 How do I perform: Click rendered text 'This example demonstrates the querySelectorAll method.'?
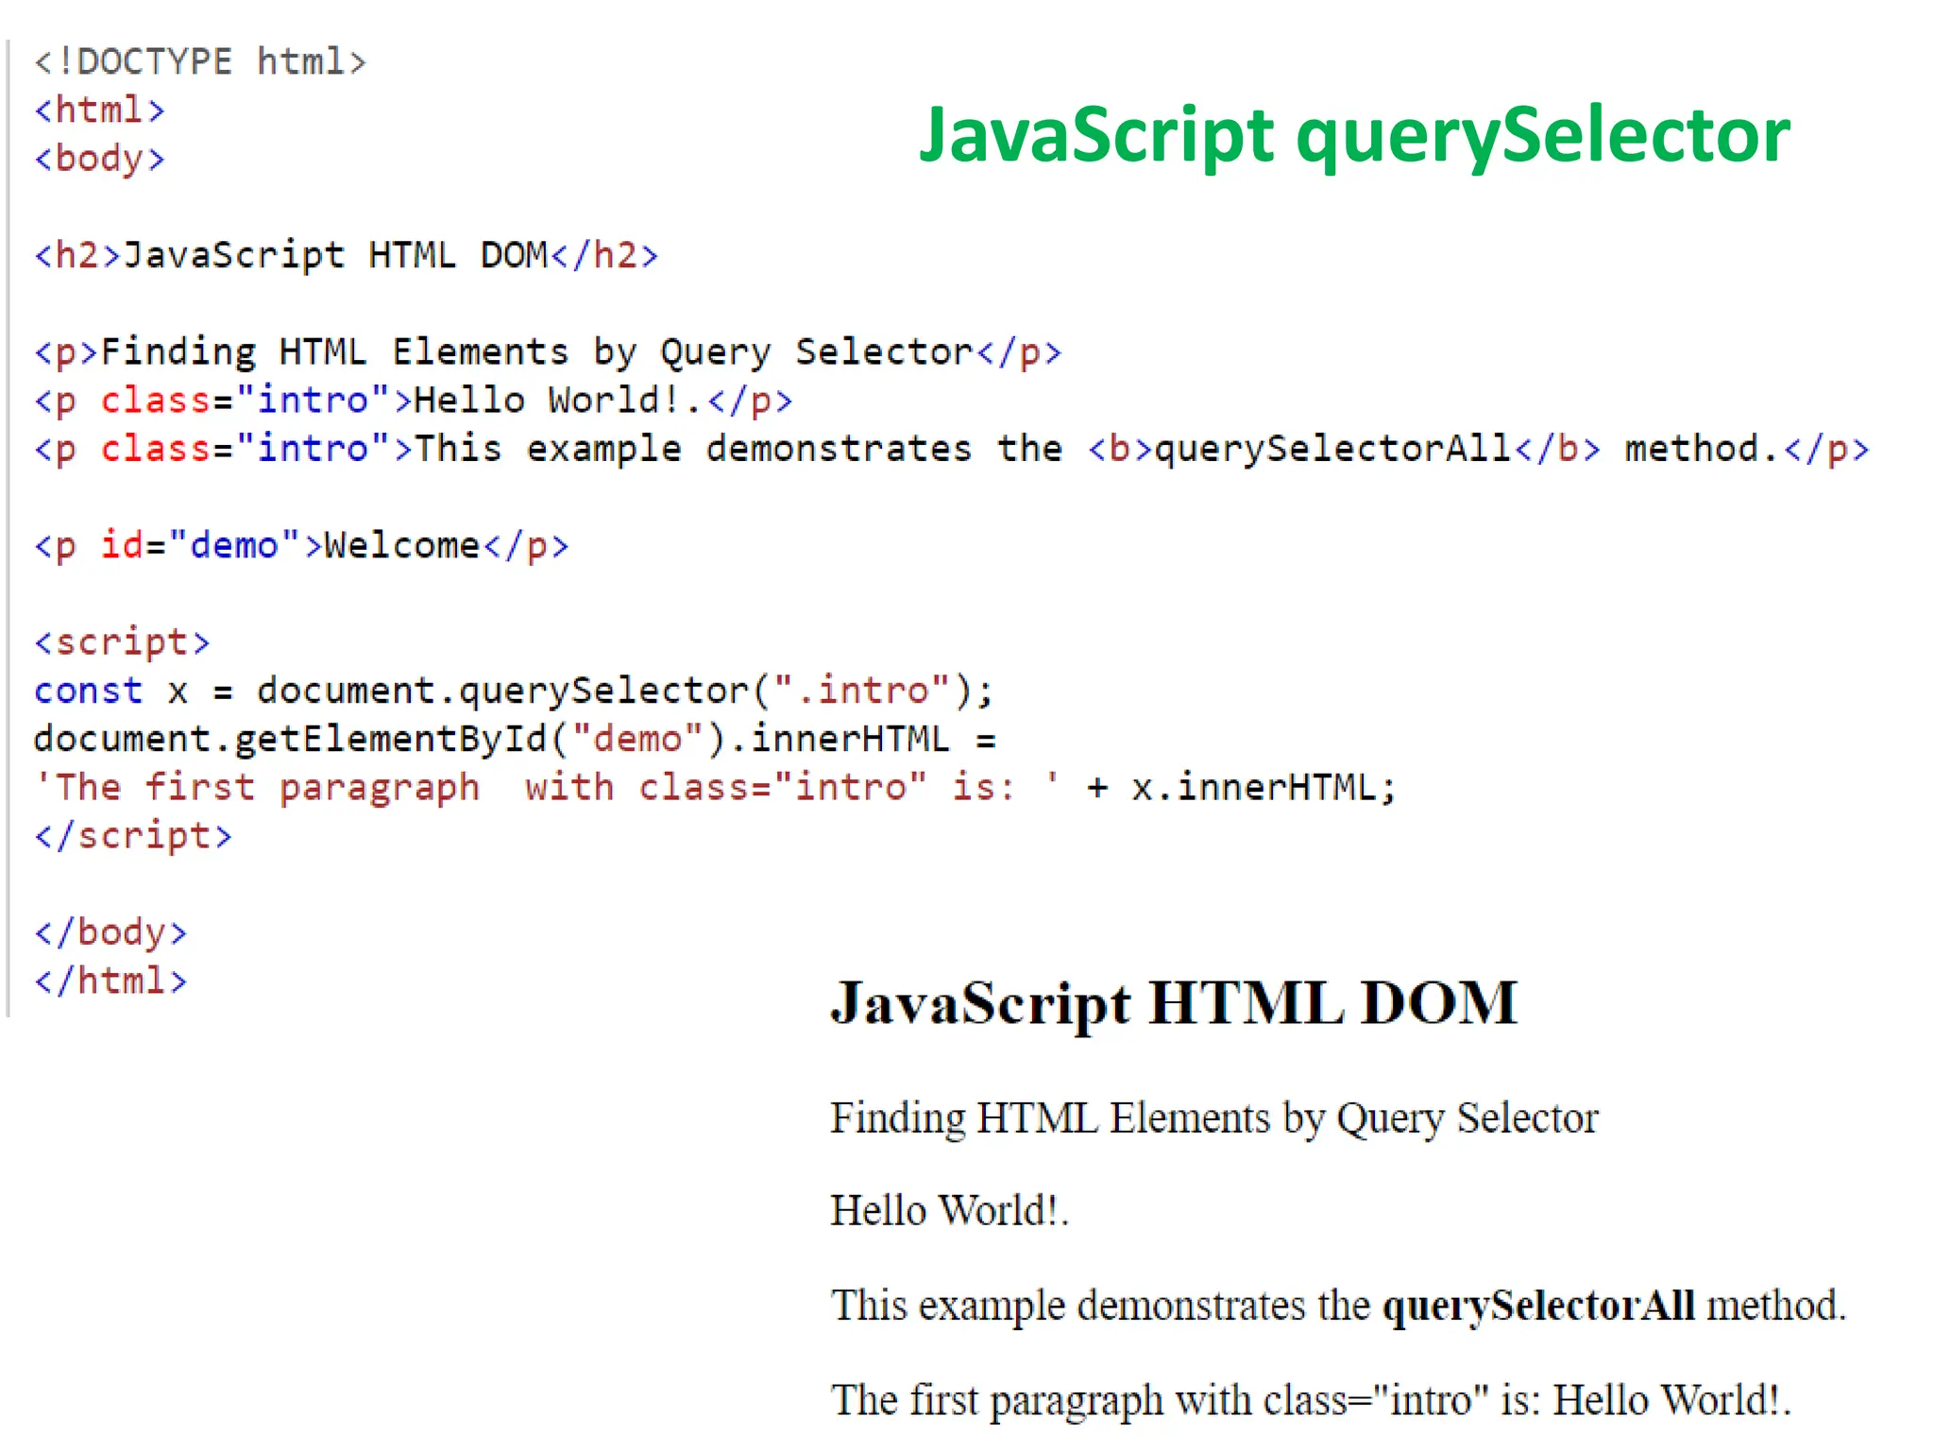click(1339, 1306)
